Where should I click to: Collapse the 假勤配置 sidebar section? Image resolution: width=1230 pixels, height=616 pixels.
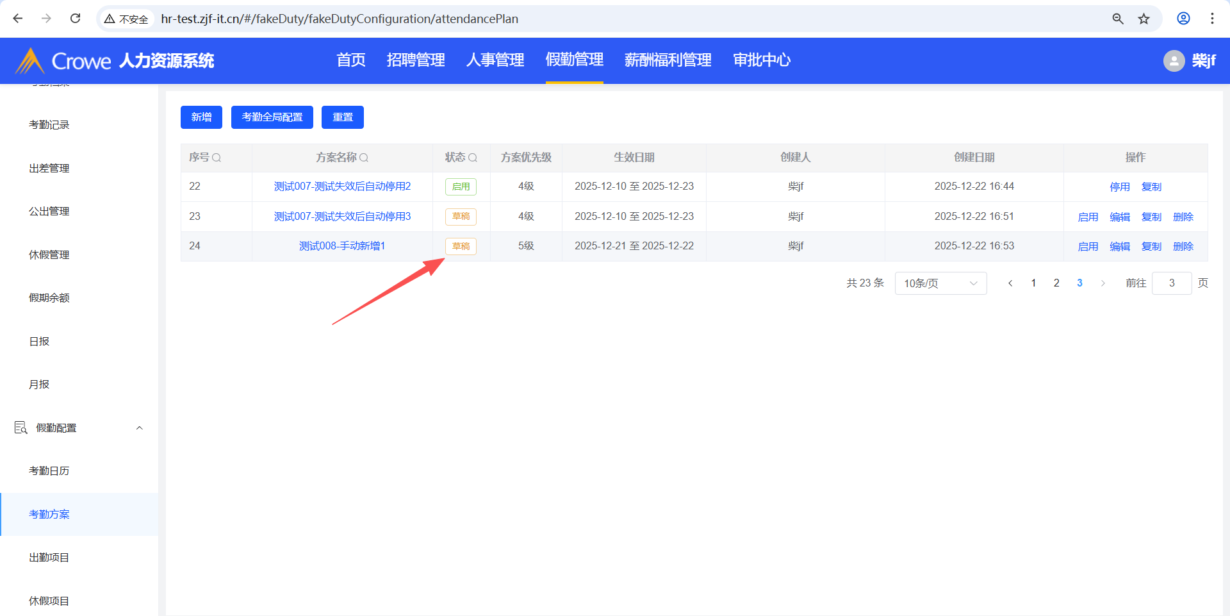click(x=139, y=428)
